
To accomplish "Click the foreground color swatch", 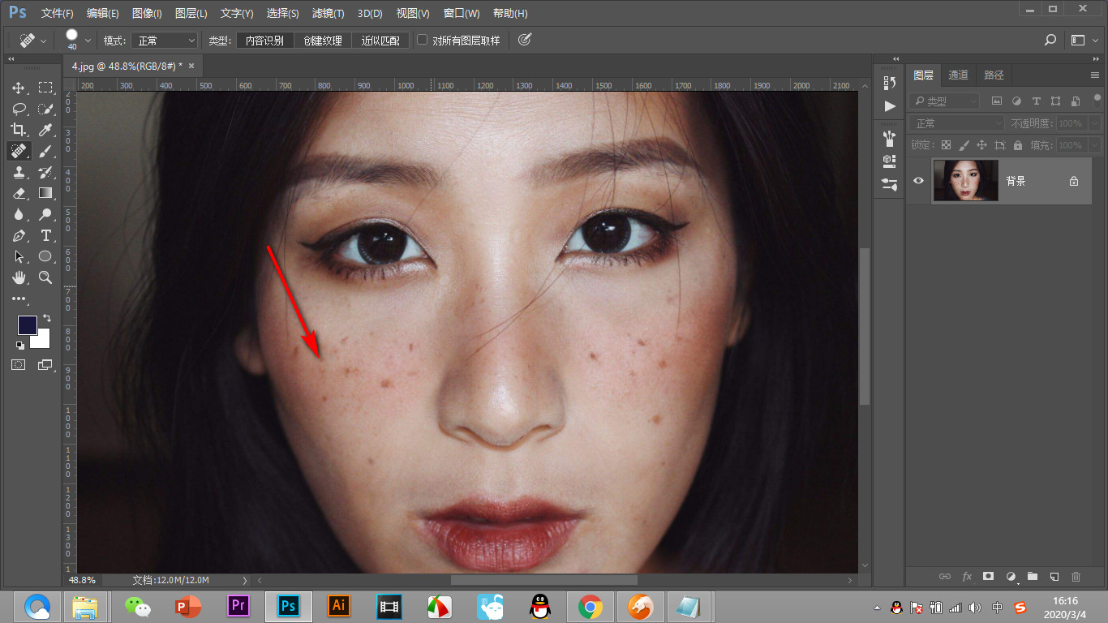I will 28,325.
